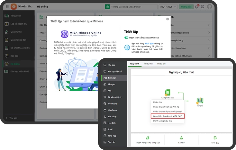Open the Cán bộ staff icon

(181, 138)
